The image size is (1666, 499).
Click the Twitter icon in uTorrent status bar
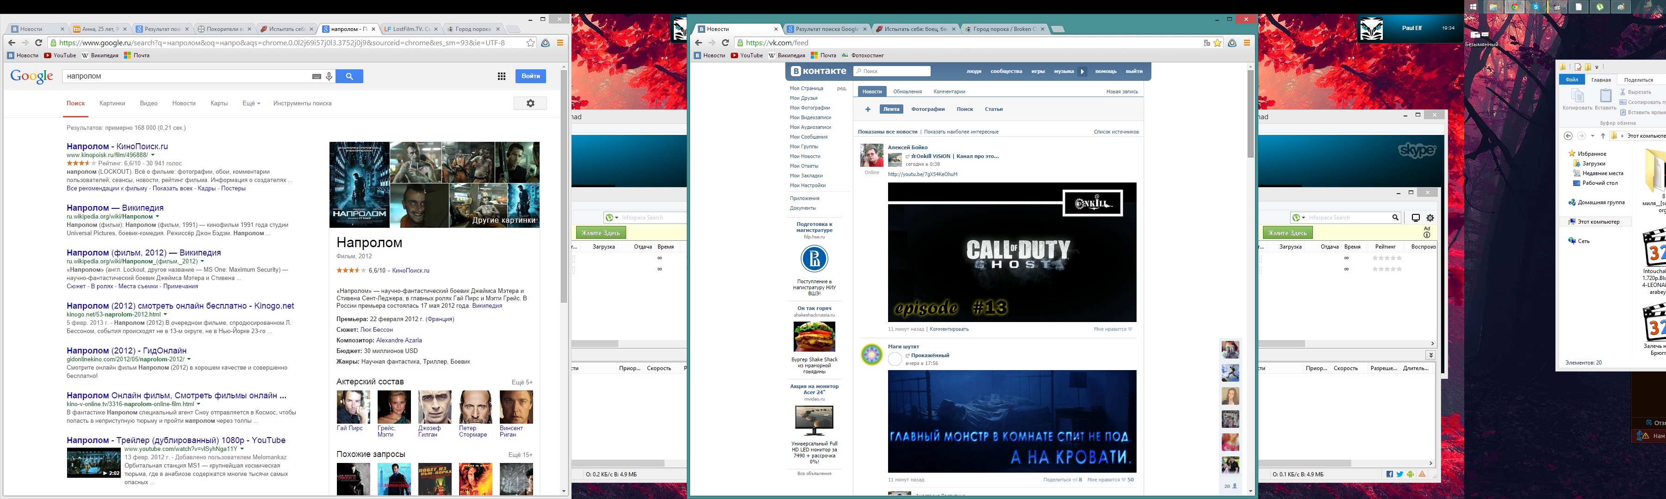[x=1399, y=475]
